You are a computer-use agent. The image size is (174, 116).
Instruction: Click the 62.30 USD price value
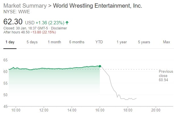pos(13,22)
